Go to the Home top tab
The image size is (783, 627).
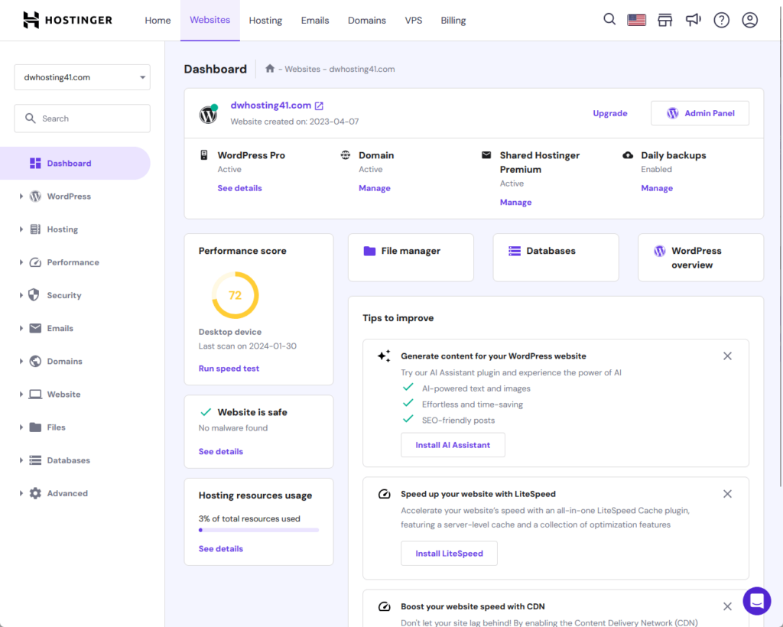(158, 21)
